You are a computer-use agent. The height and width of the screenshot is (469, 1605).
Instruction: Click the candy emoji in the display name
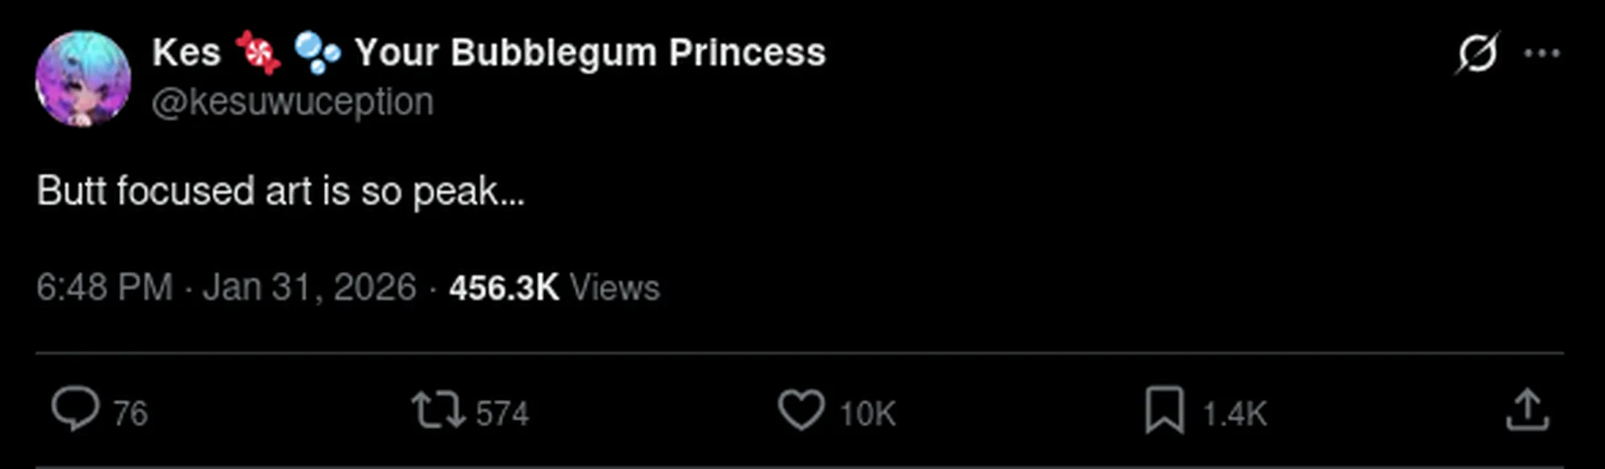click(258, 53)
